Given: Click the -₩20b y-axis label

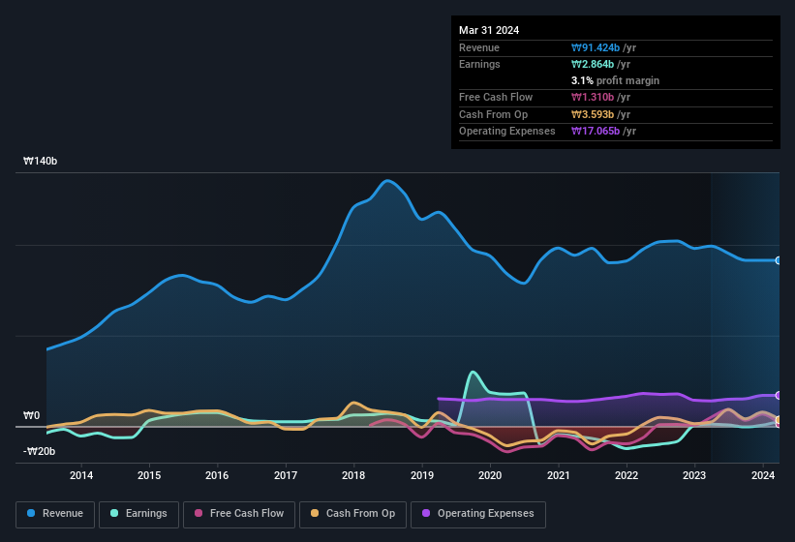Looking at the screenshot, I should click(x=39, y=451).
